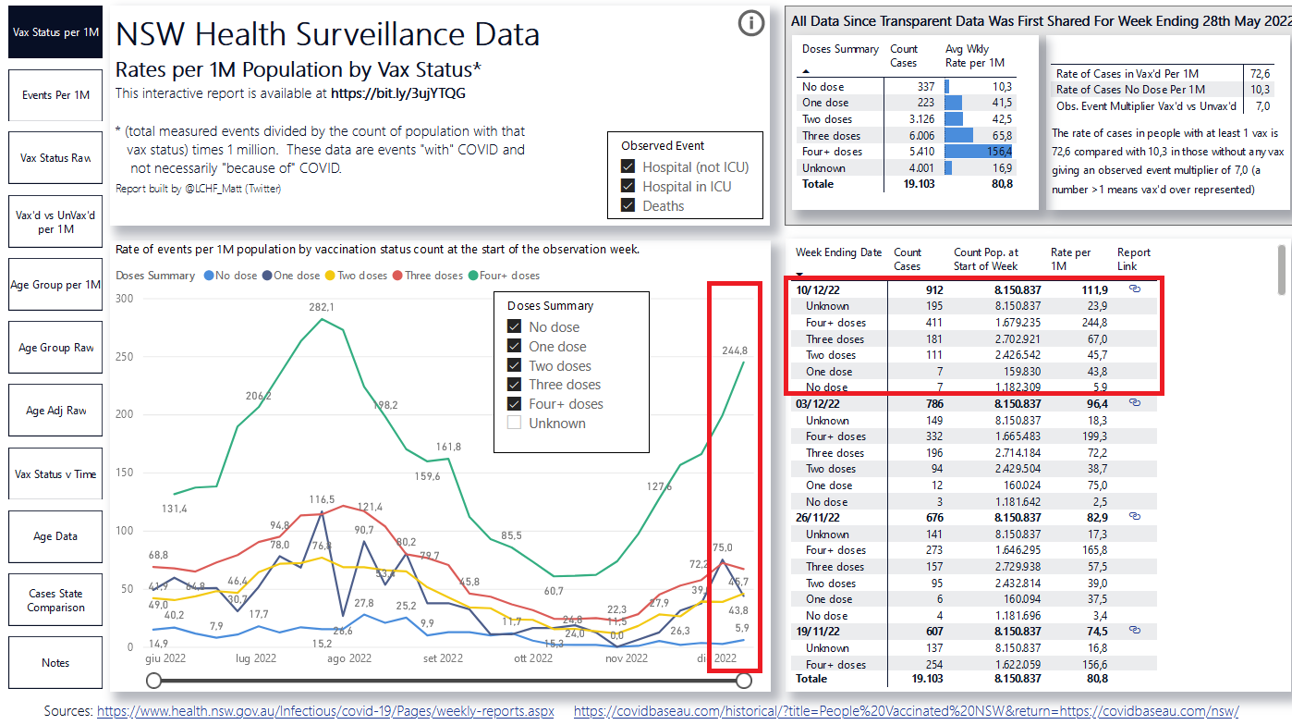Uncheck Hospital in ICU observed event

click(x=628, y=187)
